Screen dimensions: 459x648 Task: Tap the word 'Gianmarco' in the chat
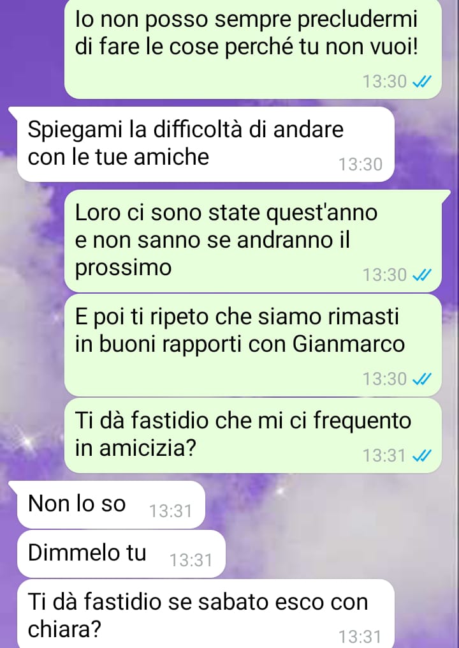(349, 344)
